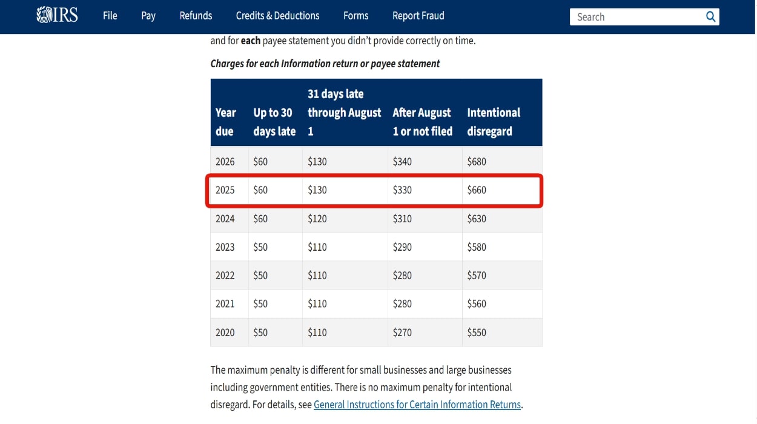Click the $630 cell for 2024
The width and height of the screenshot is (757, 424).
tap(477, 219)
